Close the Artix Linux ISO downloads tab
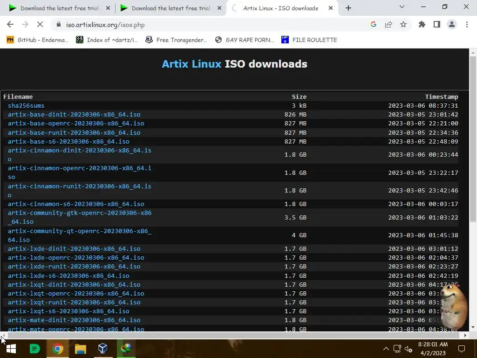The height and width of the screenshot is (358, 477). click(331, 8)
